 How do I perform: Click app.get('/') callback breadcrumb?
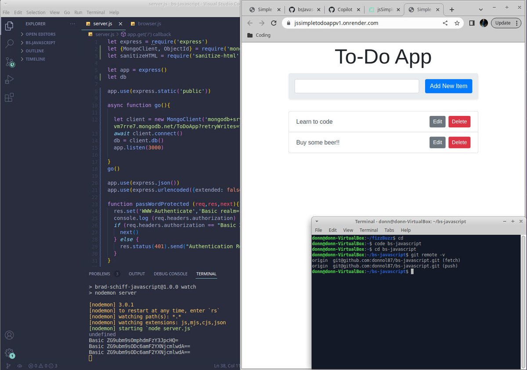[149, 34]
